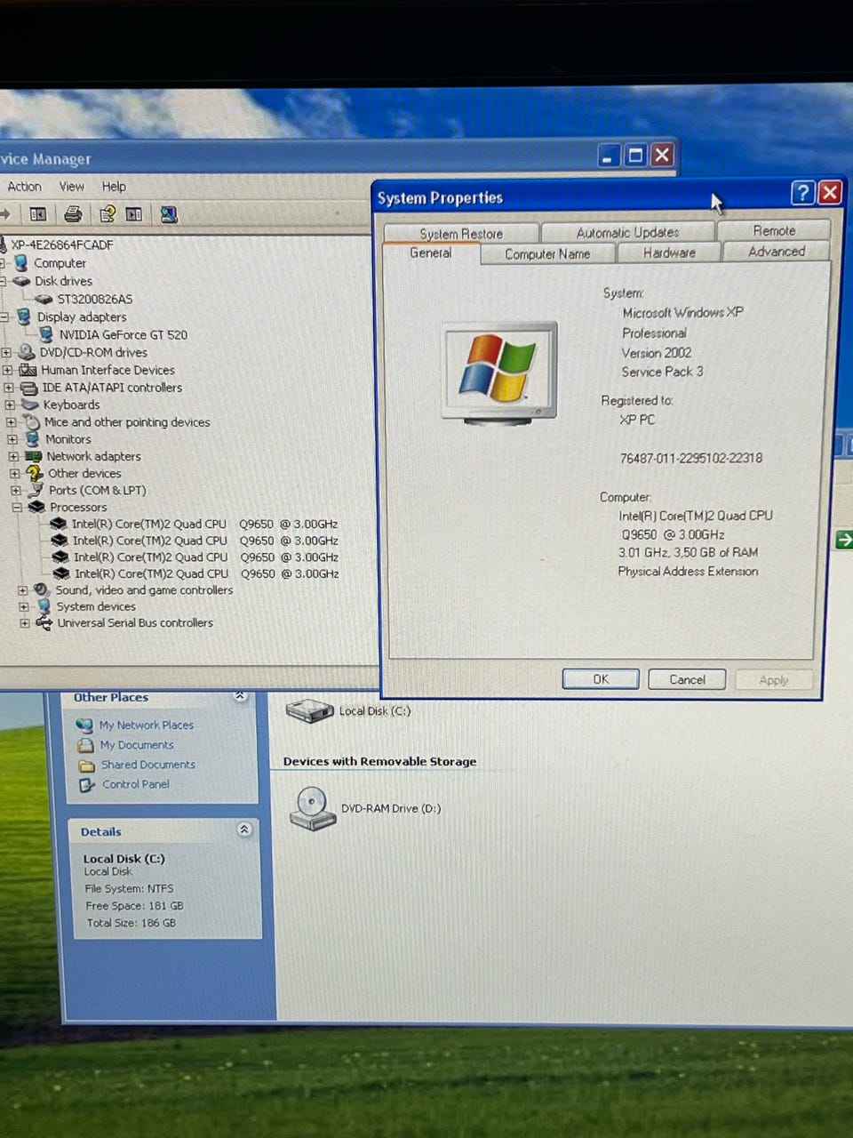Click OK in System Properties
Image resolution: width=853 pixels, height=1138 pixels.
pos(601,679)
